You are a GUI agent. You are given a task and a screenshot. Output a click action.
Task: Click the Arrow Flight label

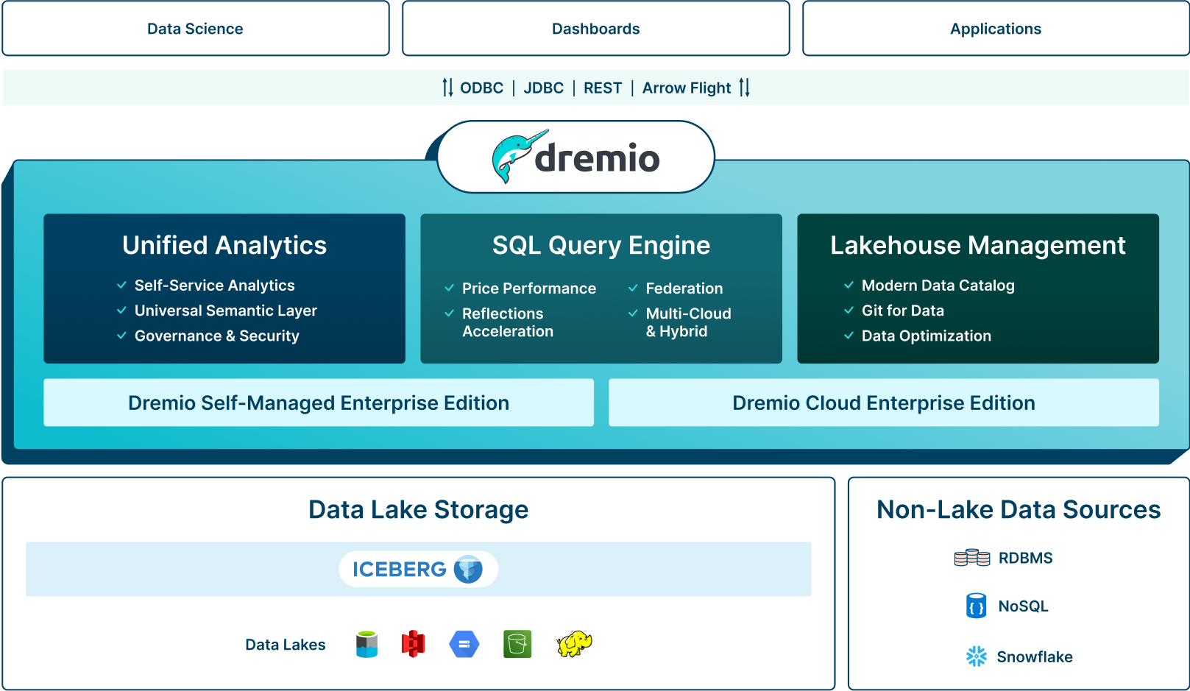pyautogui.click(x=687, y=88)
